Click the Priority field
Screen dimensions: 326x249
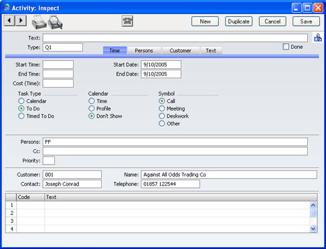coord(49,161)
